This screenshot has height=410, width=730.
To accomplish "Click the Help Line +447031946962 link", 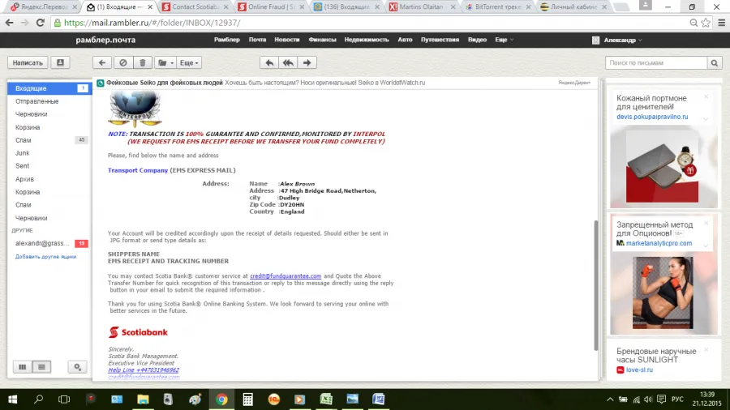I will [144, 370].
